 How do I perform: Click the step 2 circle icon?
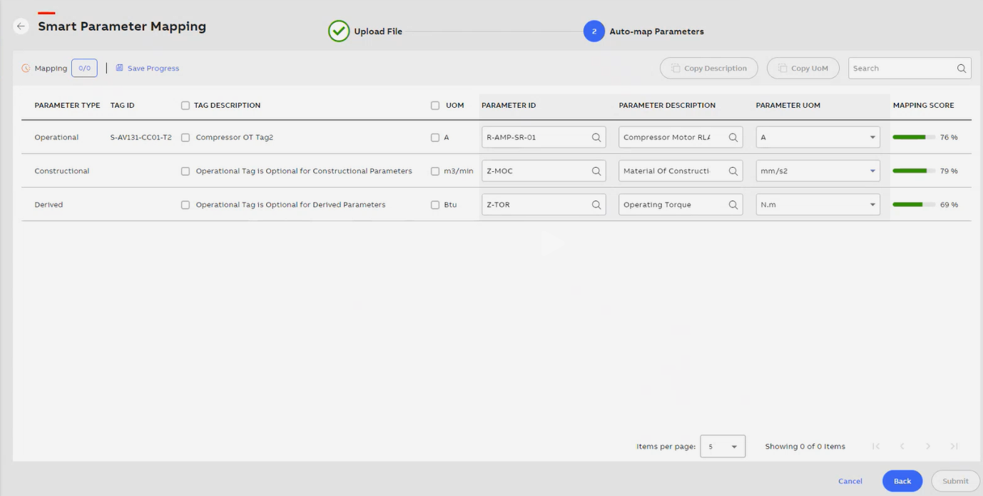pyautogui.click(x=594, y=31)
